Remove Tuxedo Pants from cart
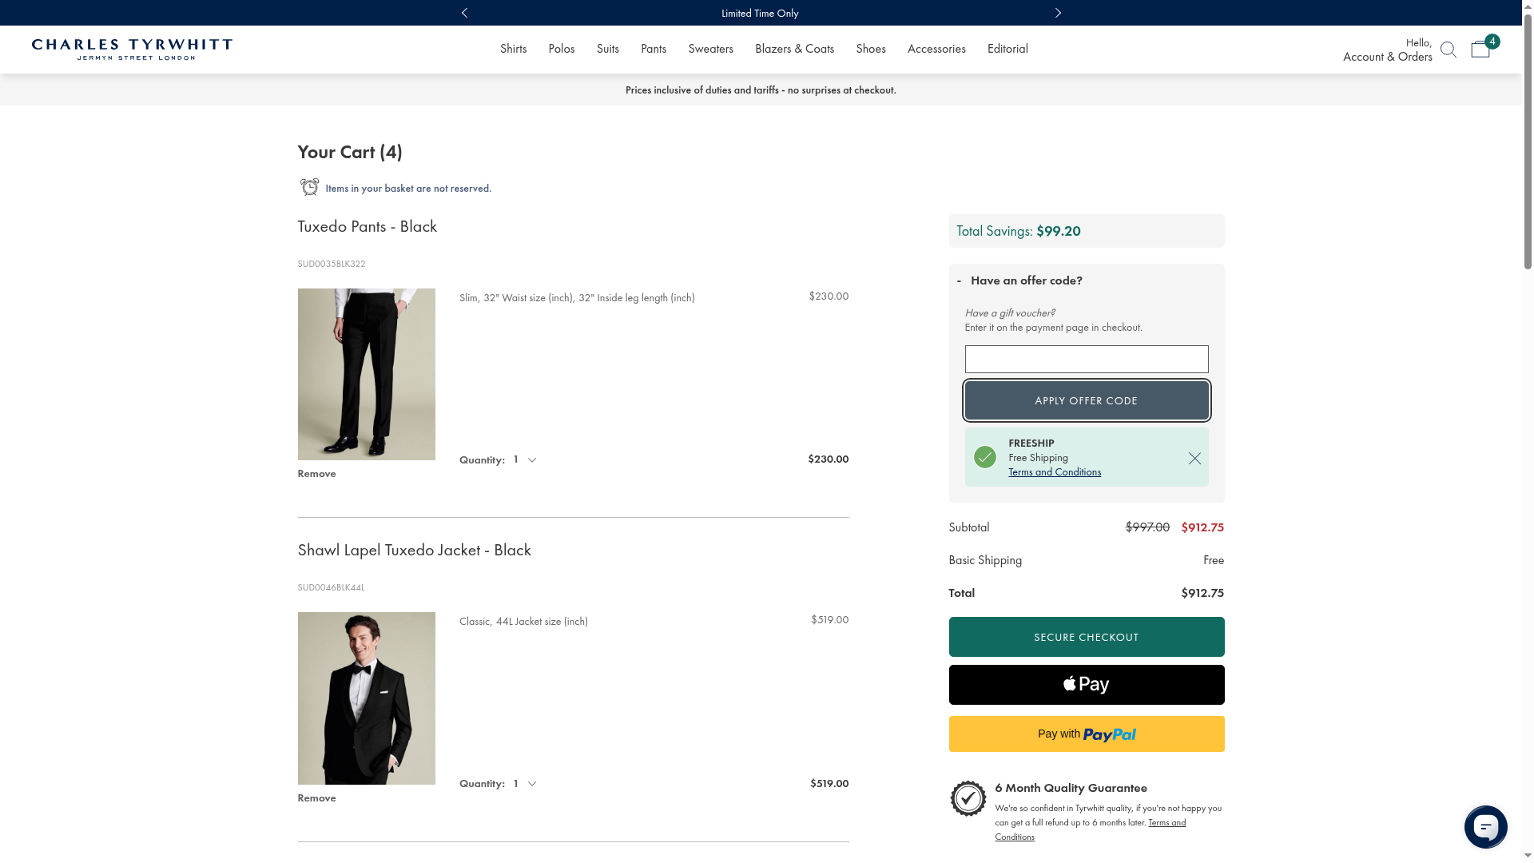1534x863 pixels. coord(316,474)
